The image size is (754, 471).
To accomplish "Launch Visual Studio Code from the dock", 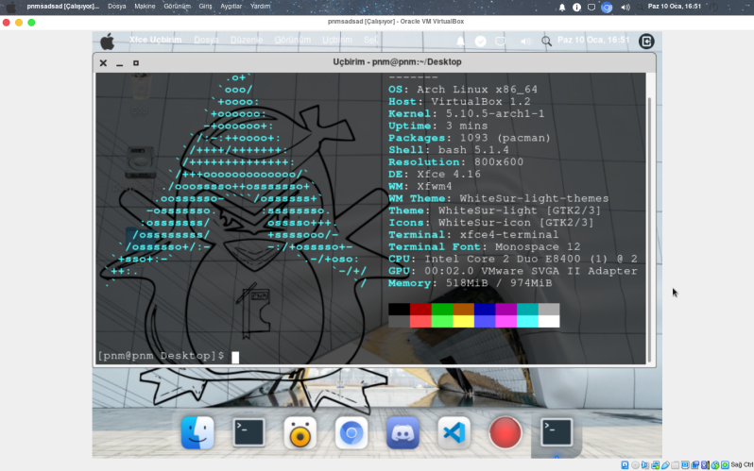I will coord(454,432).
